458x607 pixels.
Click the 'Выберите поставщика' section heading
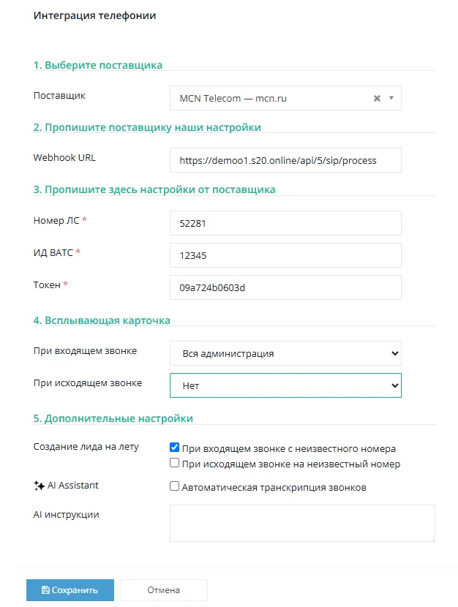tap(97, 65)
